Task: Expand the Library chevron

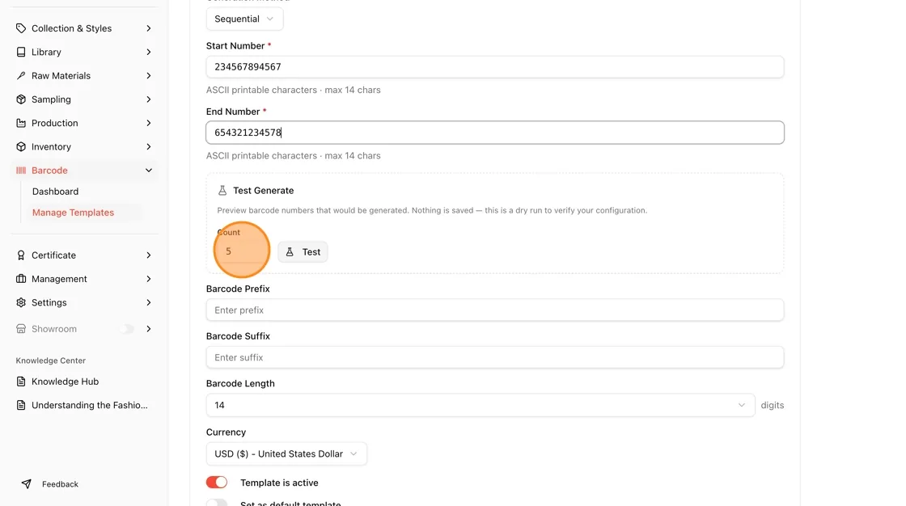Action: 149,52
